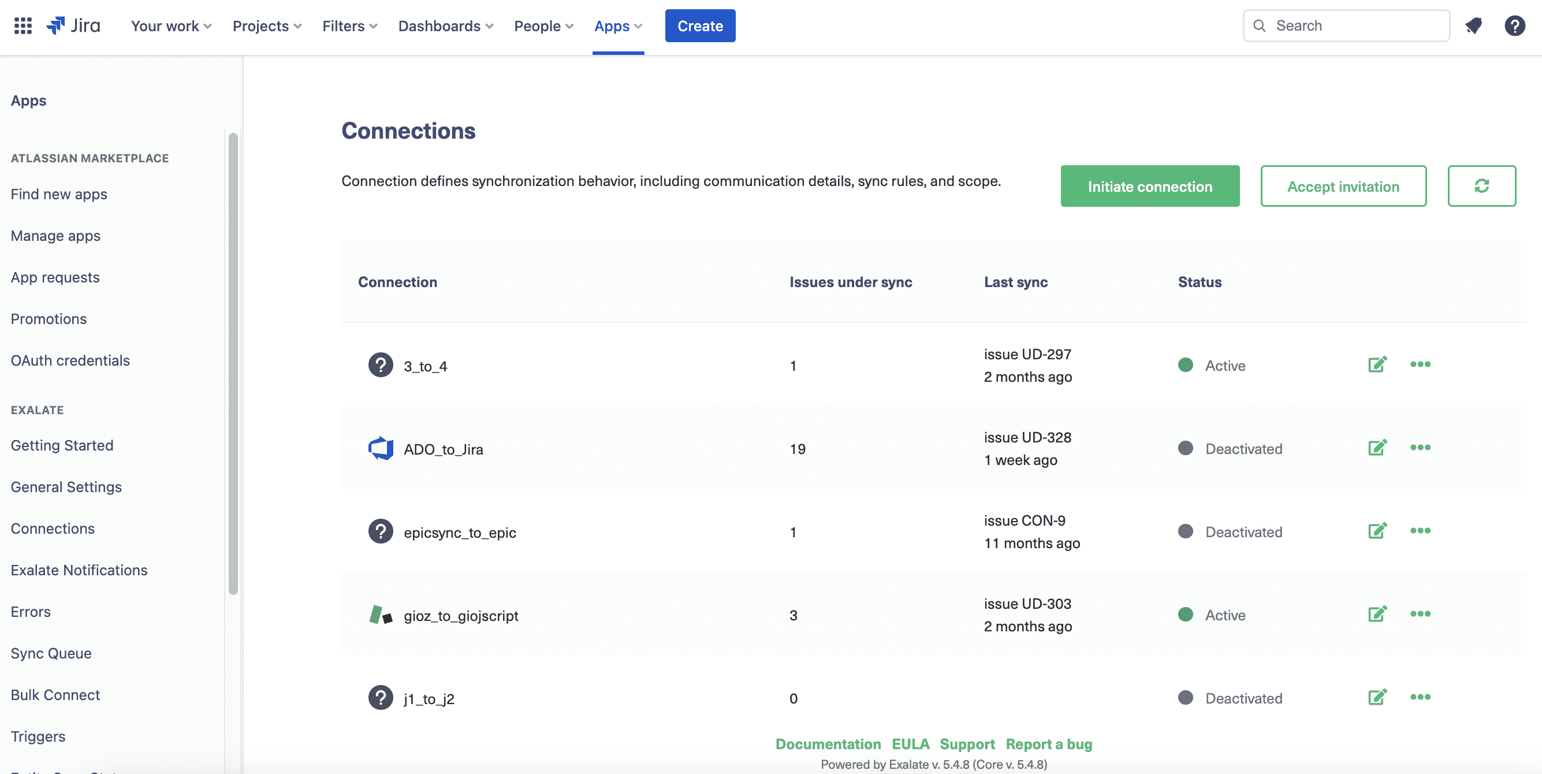Open the People menu
The width and height of the screenshot is (1542, 774).
click(x=543, y=26)
